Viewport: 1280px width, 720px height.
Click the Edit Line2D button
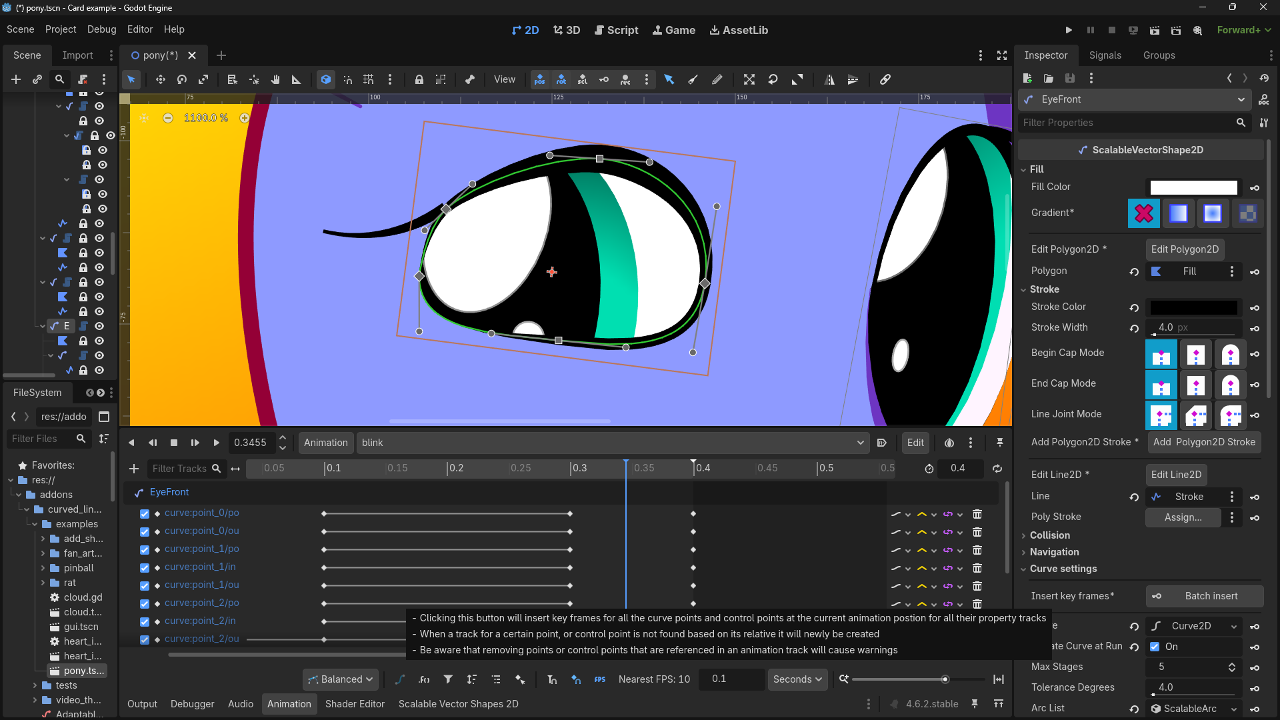1176,475
